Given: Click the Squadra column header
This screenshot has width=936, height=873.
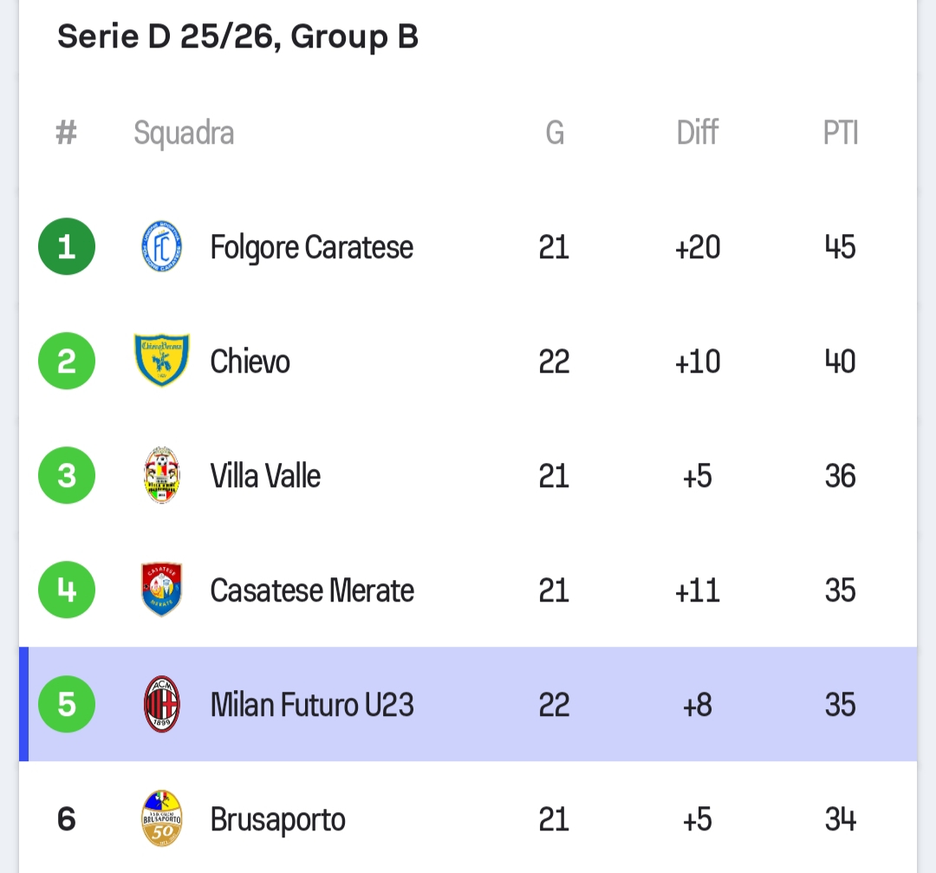Looking at the screenshot, I should (184, 134).
